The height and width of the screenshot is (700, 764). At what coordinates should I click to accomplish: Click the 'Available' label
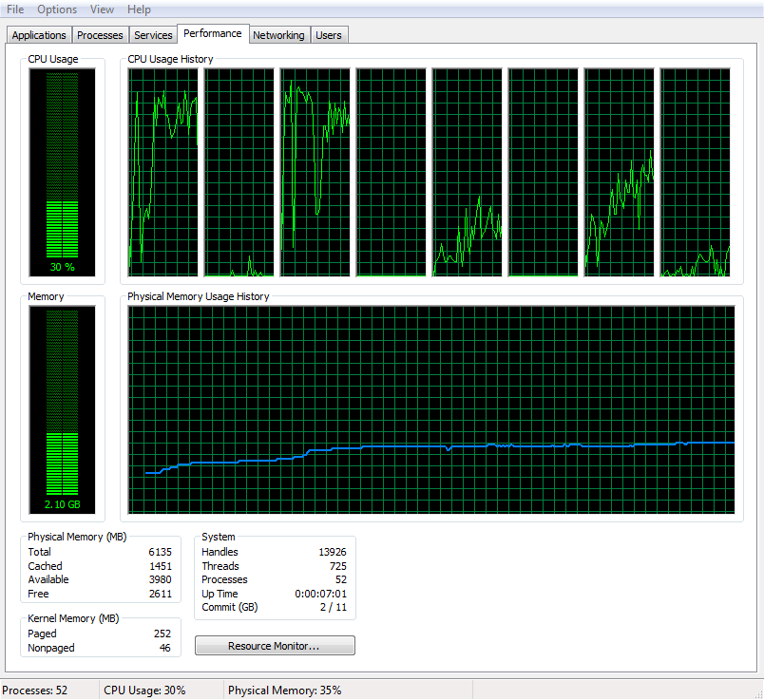click(48, 579)
